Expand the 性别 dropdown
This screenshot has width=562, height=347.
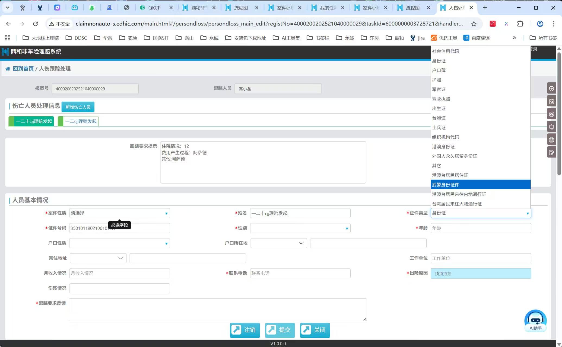[300, 228]
